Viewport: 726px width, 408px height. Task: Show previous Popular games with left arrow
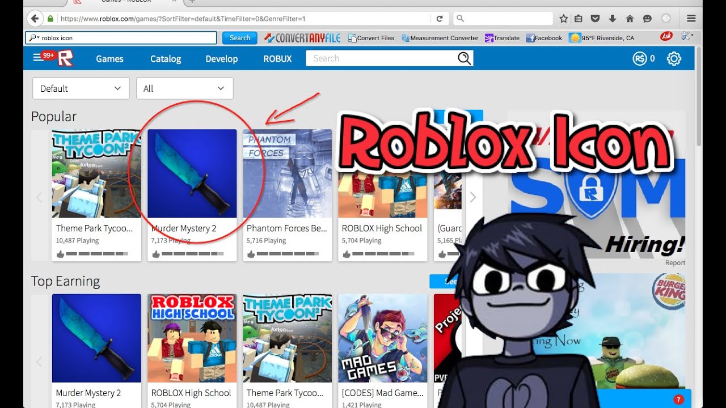click(39, 197)
